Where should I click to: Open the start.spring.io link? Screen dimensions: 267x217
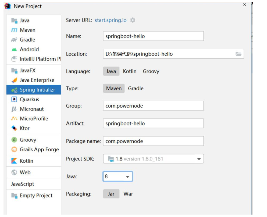111,20
